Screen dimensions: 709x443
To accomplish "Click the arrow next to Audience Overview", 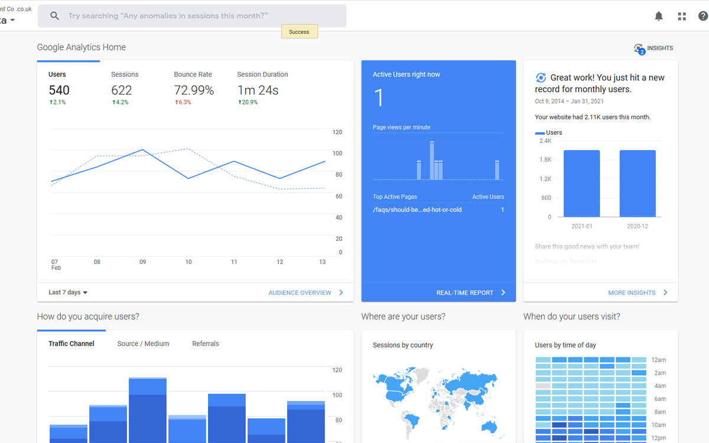I will [x=341, y=292].
